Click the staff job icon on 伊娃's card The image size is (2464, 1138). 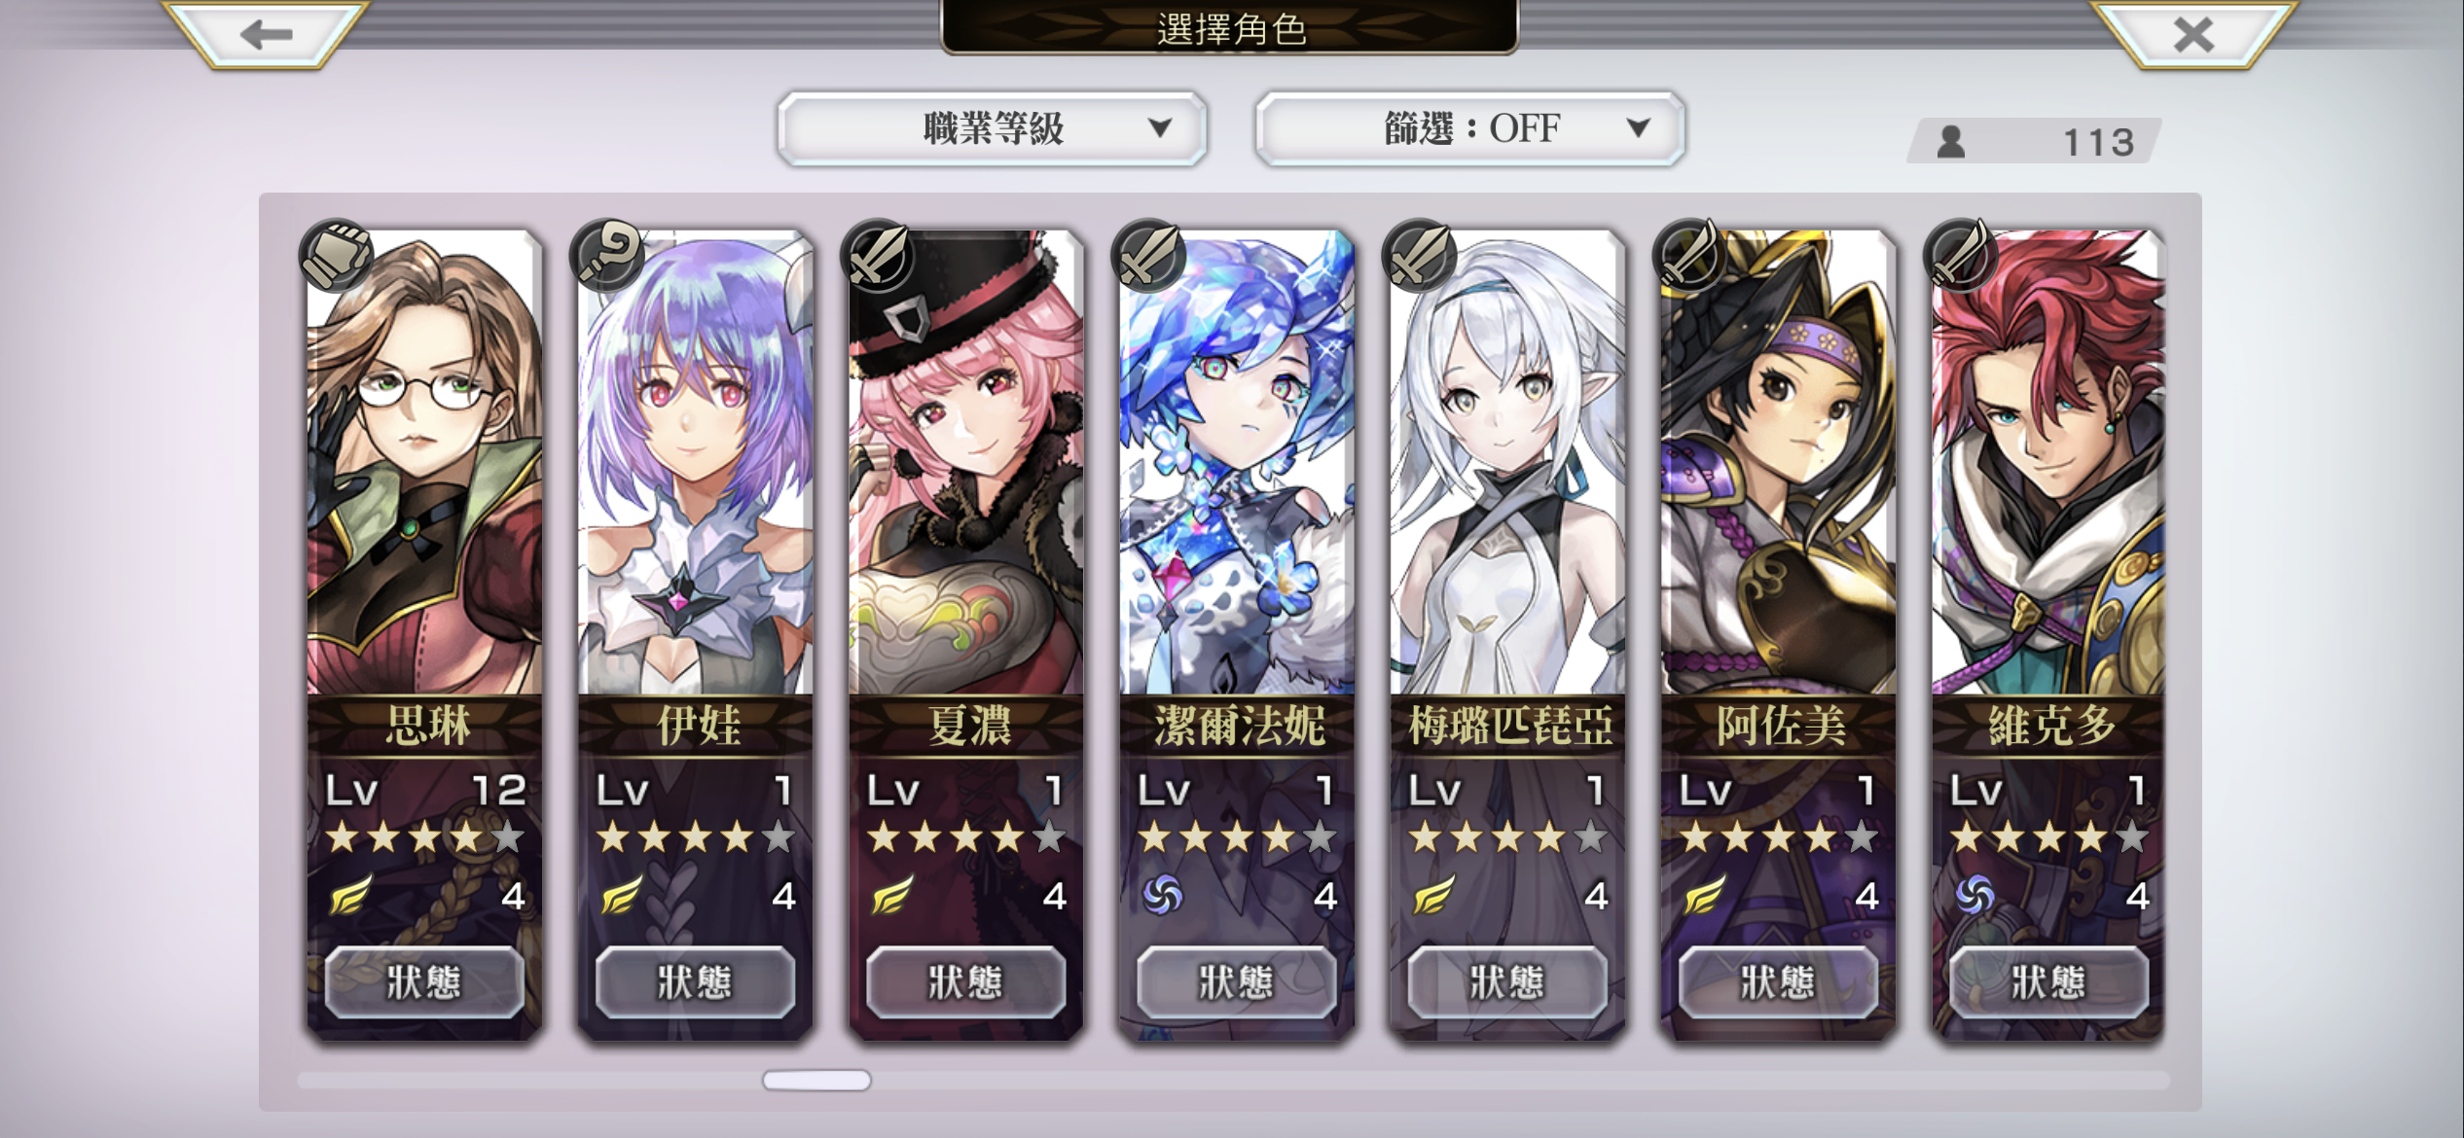pos(606,256)
